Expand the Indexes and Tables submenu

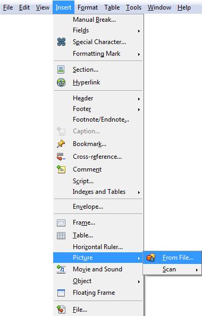point(98,192)
